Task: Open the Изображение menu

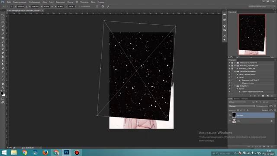Action: tap(35, 2)
